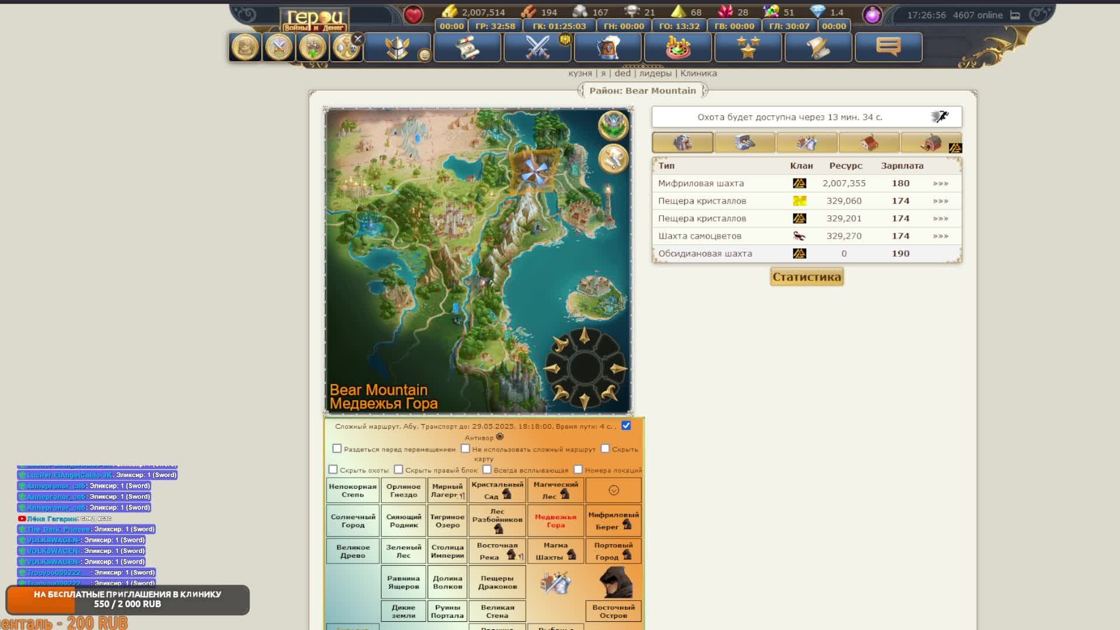
Task: Close the shortcut bar with the X
Action: coord(358,39)
